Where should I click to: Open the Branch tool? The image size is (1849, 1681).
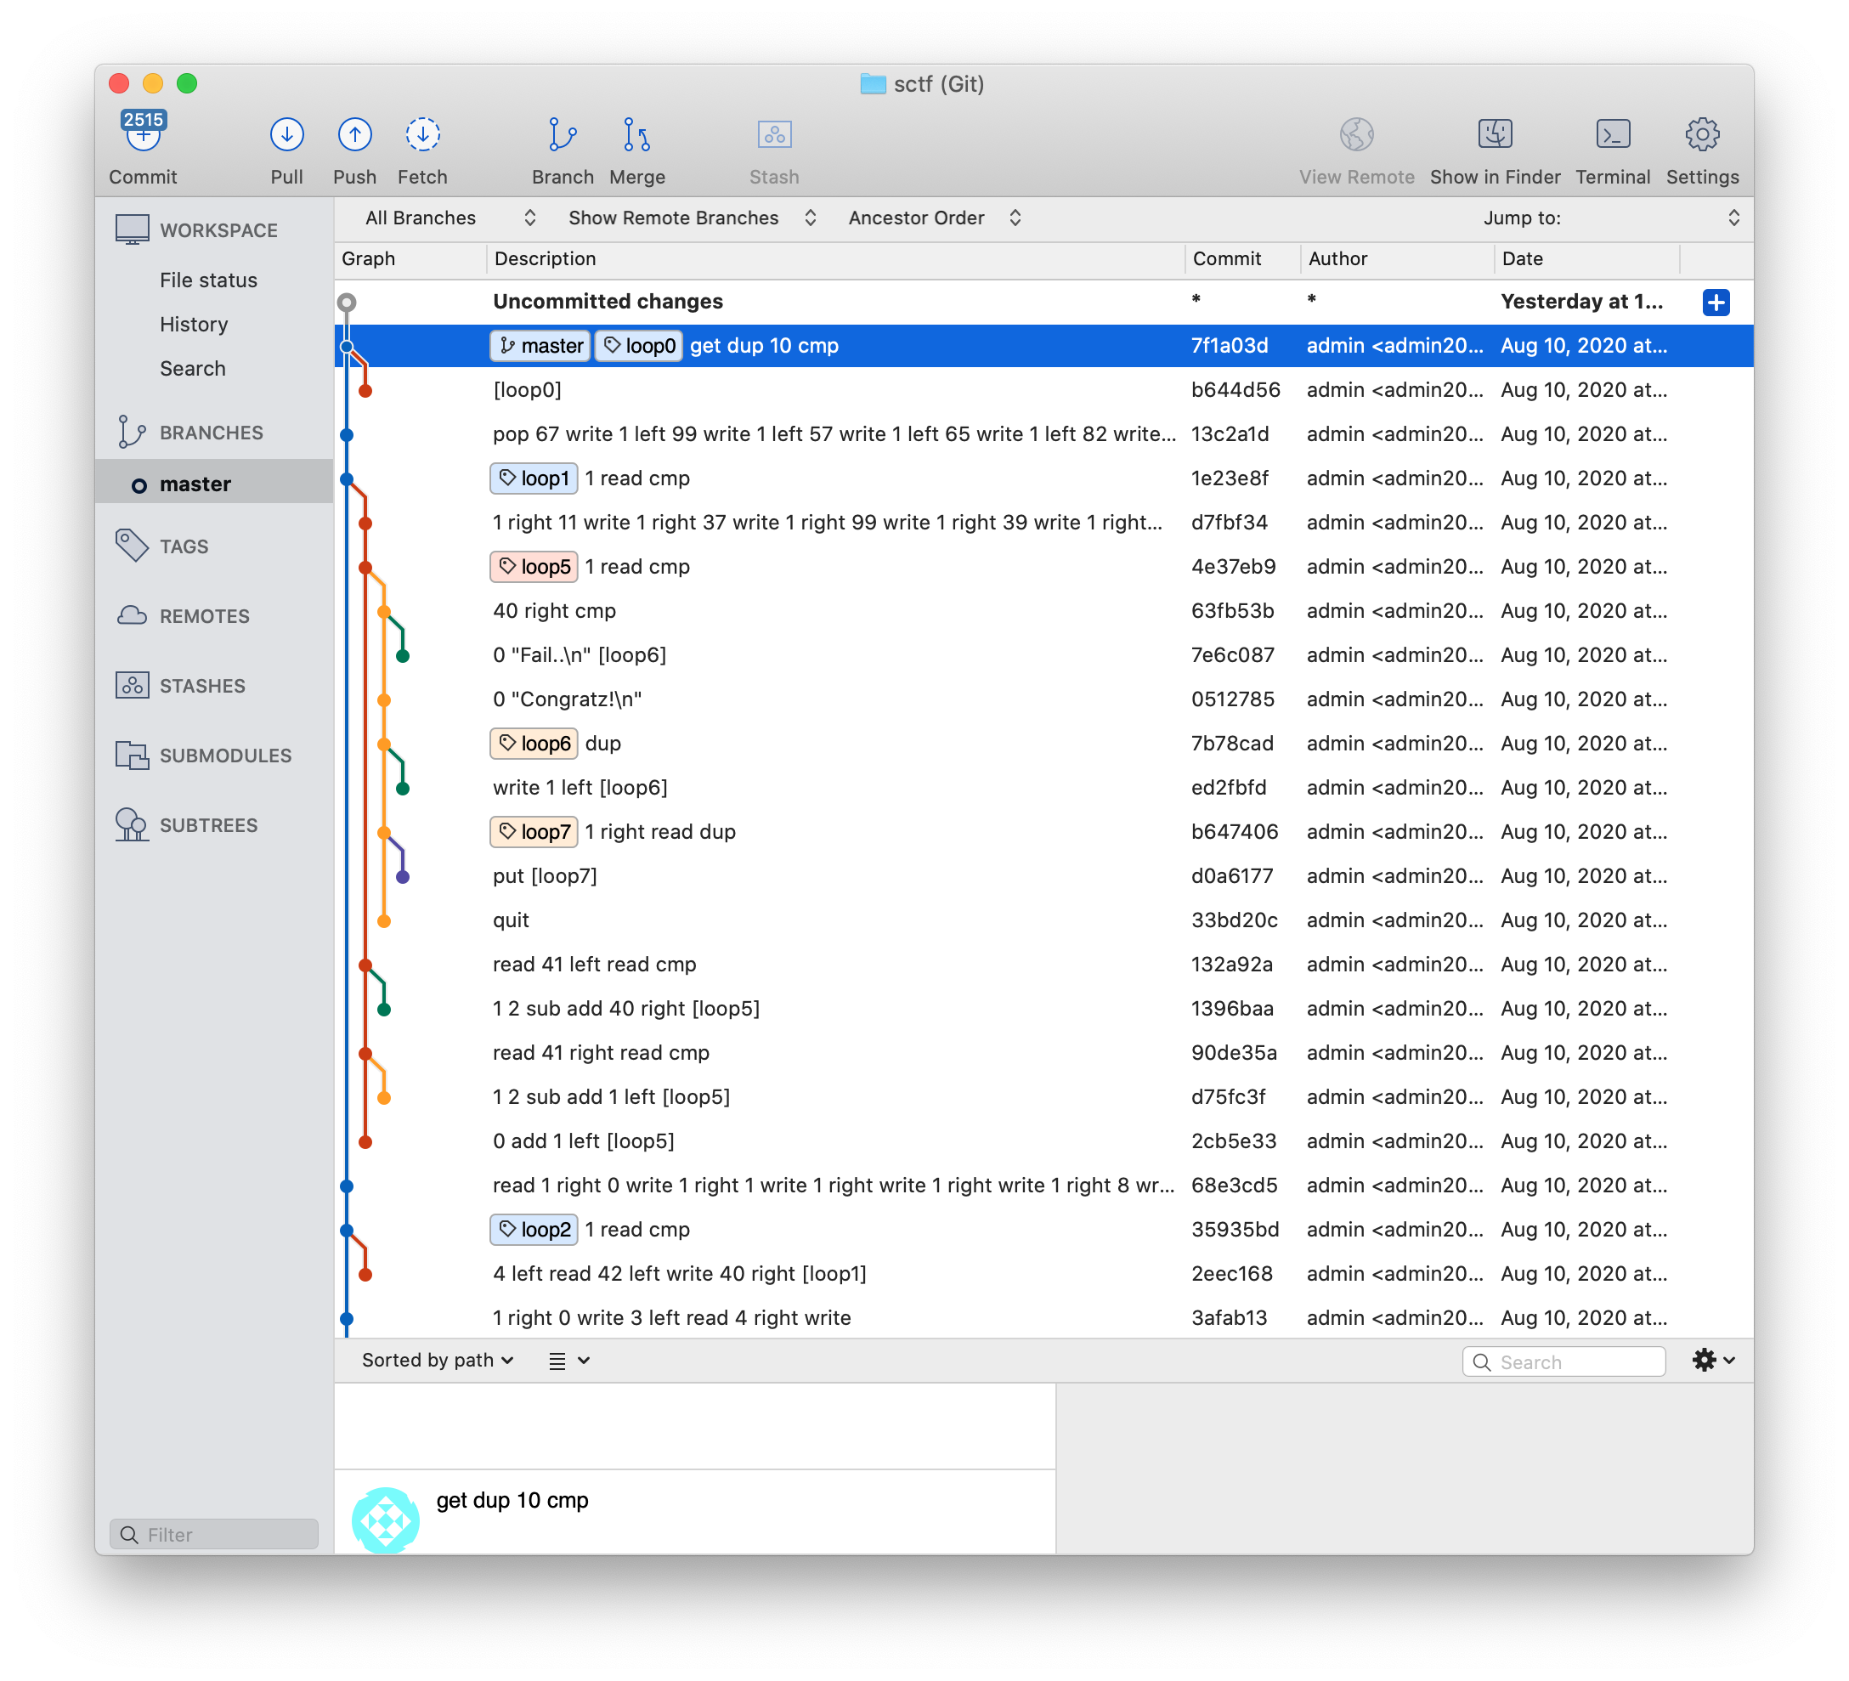click(x=562, y=136)
